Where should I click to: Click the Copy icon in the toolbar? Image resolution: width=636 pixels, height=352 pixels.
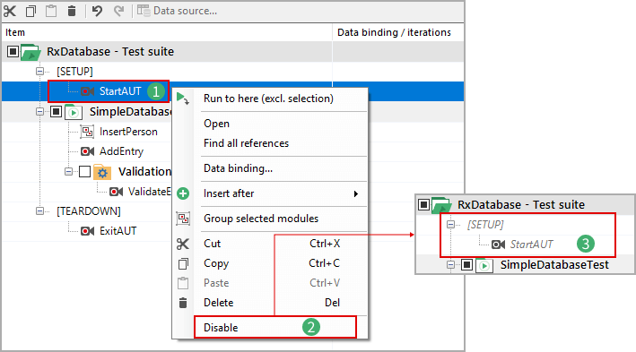pyautogui.click(x=30, y=11)
